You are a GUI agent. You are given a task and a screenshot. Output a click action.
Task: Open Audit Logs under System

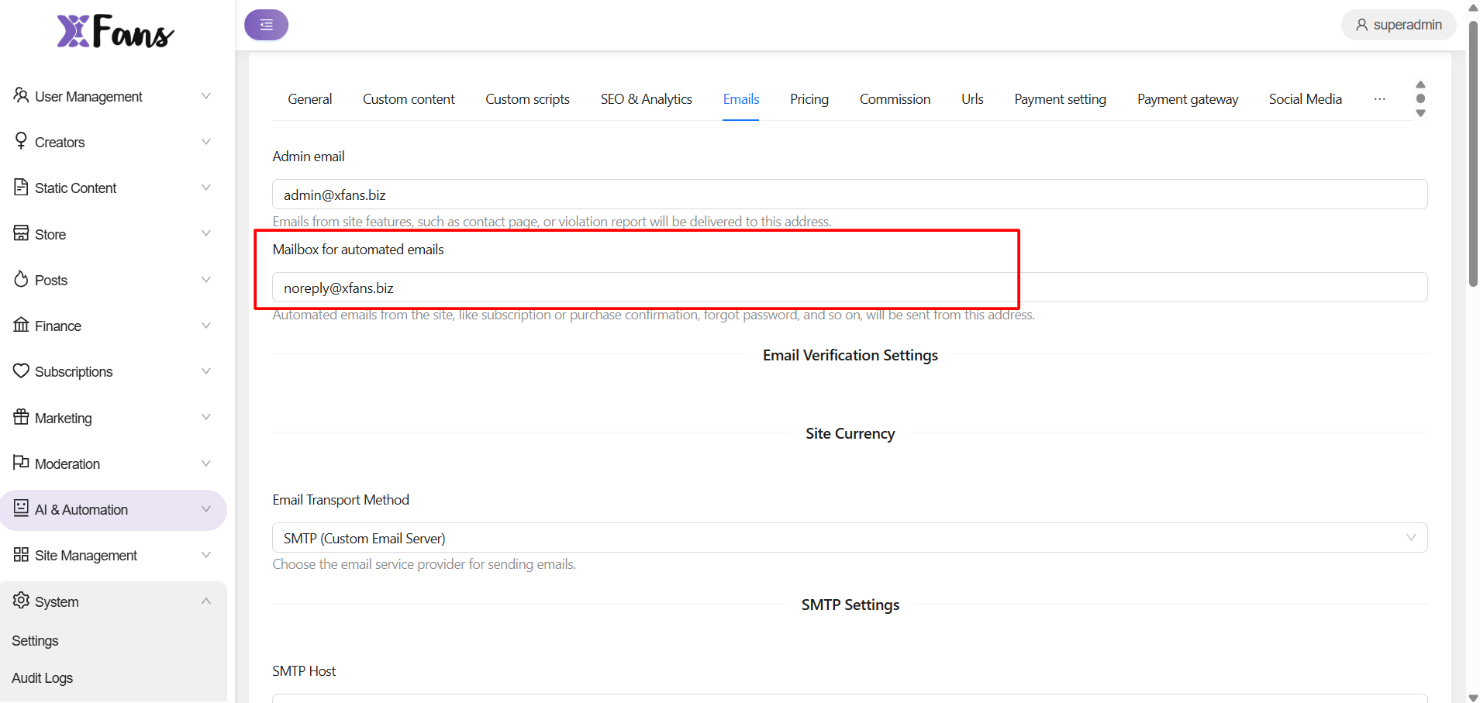pyautogui.click(x=43, y=678)
